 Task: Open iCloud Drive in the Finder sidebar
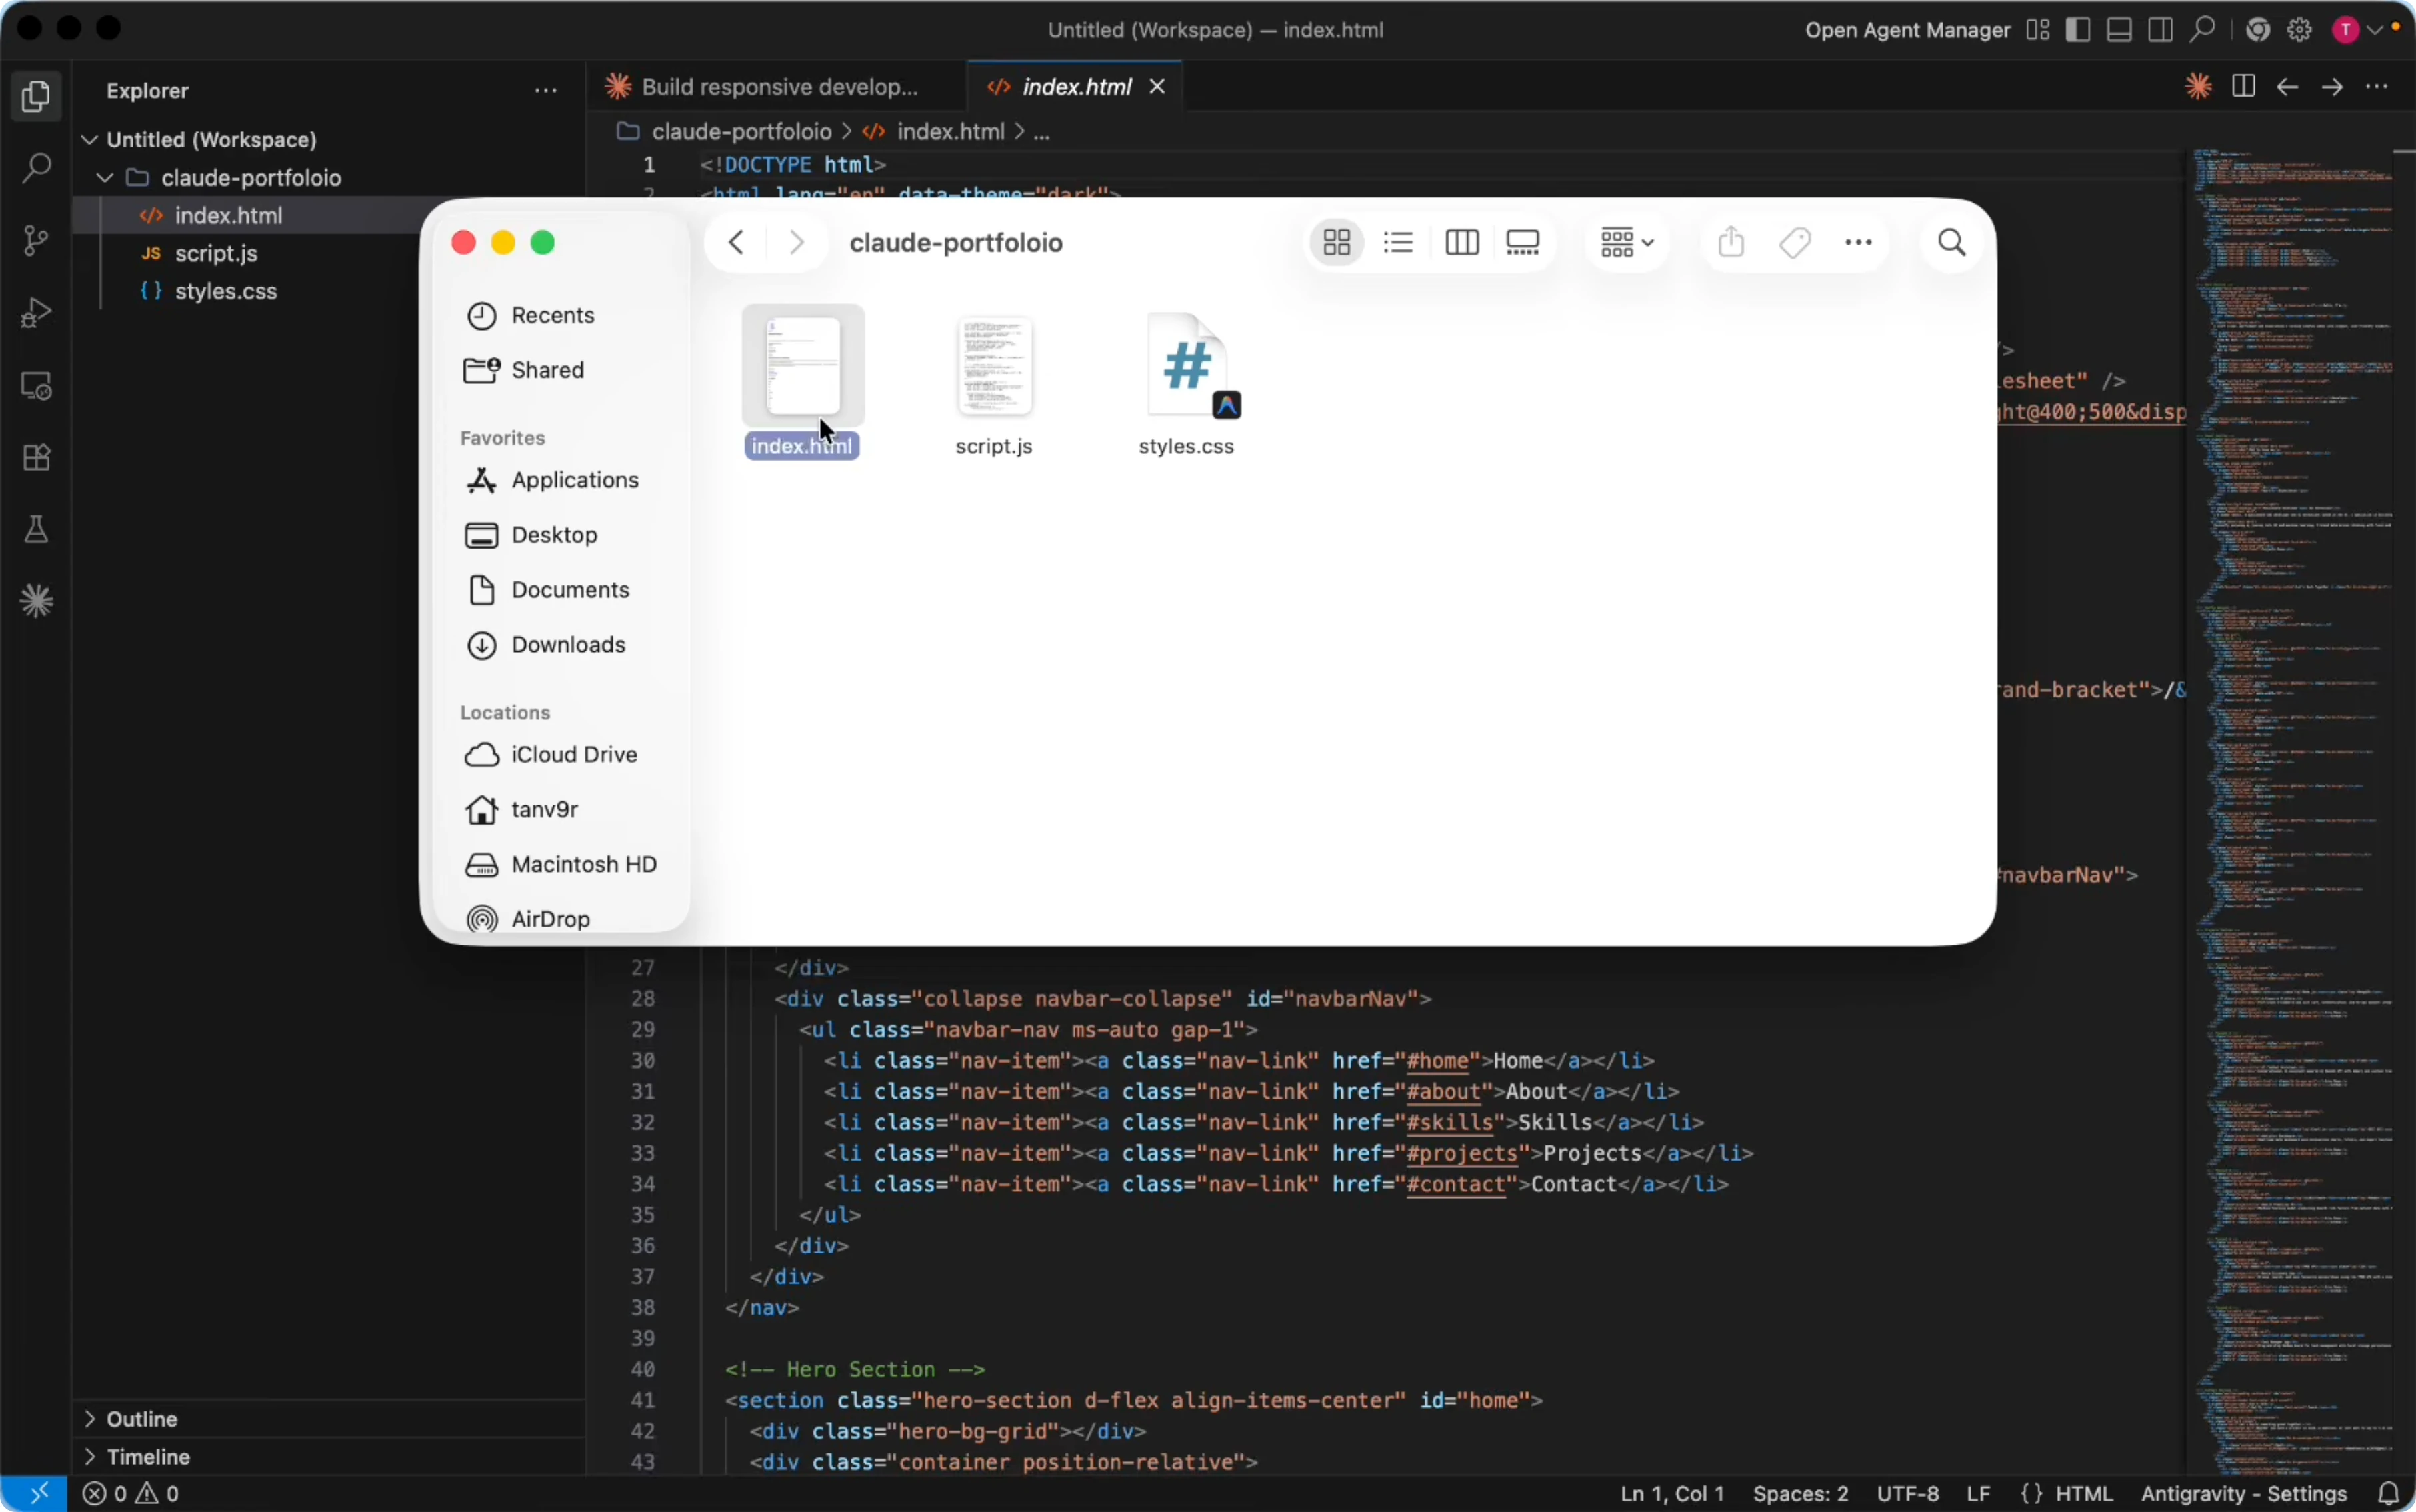pyautogui.click(x=552, y=755)
